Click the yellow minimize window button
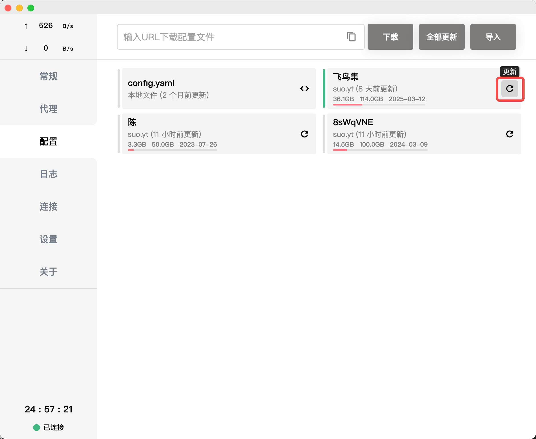Screen dimensions: 536x439 19,8
